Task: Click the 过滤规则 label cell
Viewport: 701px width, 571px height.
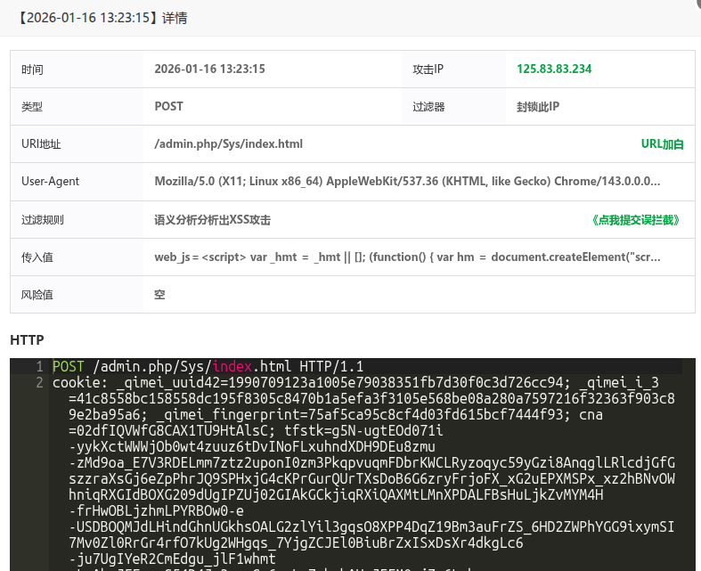Action: point(77,219)
